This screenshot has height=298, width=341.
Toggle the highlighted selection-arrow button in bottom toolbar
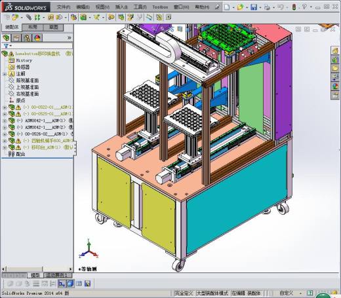(x=62, y=284)
